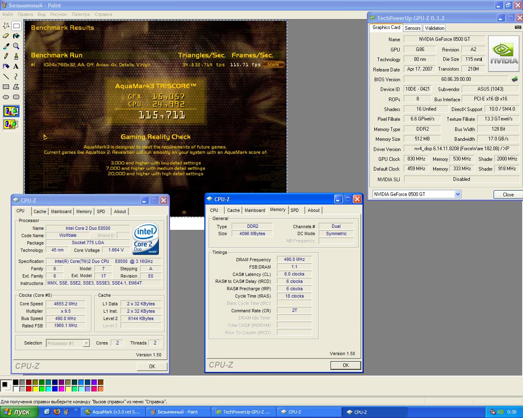The image size is (523, 418).
Task: Open About tab in right CPU-Z window
Action: pyautogui.click(x=314, y=210)
